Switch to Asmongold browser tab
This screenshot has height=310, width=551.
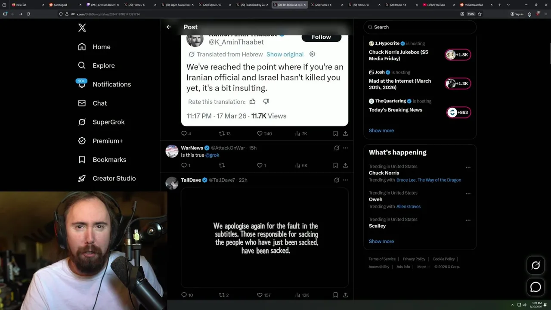[x=65, y=5]
